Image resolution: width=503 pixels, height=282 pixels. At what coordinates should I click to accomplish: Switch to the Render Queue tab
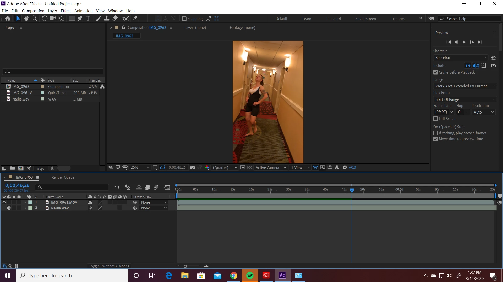tap(63, 177)
